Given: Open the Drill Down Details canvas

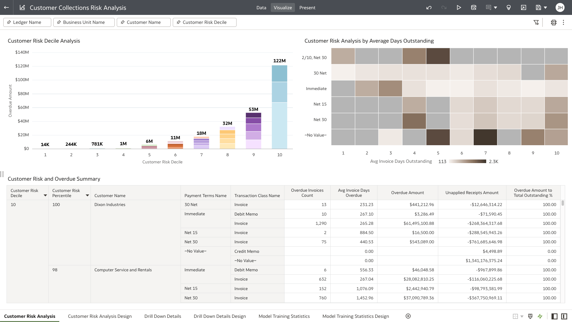Looking at the screenshot, I should [x=163, y=316].
